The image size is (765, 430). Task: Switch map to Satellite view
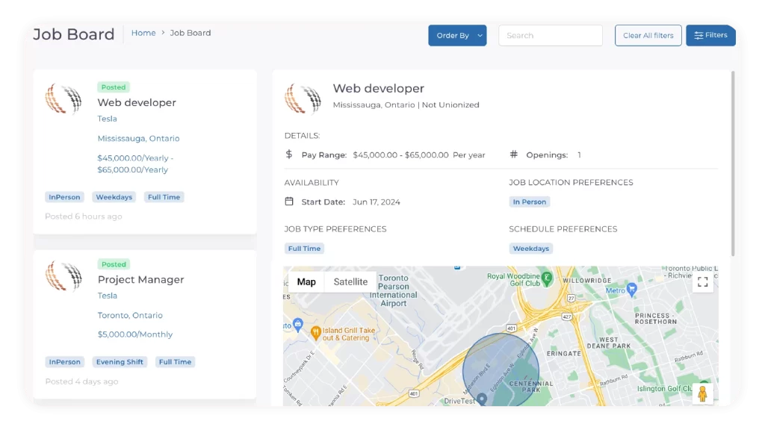(x=350, y=281)
